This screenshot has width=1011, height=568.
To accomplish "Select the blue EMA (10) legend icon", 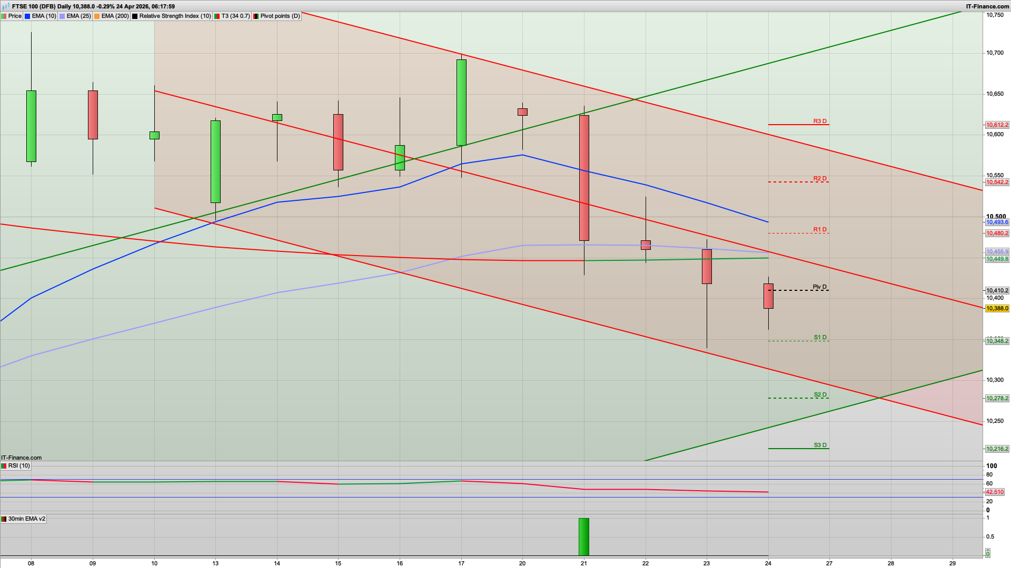I will (x=27, y=16).
